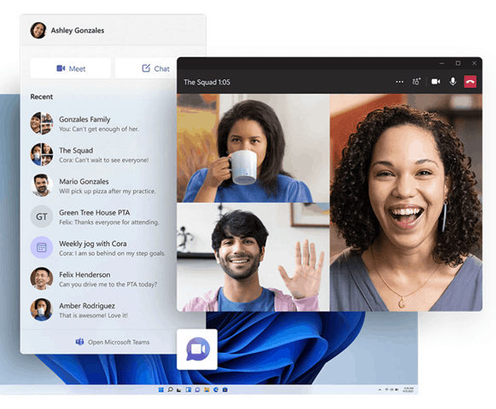Open add participants in call toolbar
The width and height of the screenshot is (496, 409).
point(417,82)
